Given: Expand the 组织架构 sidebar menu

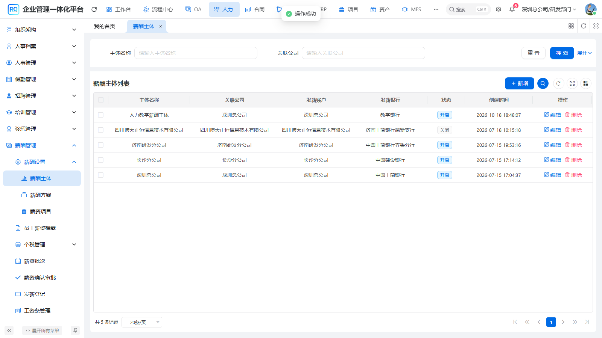Looking at the screenshot, I should [x=42, y=30].
